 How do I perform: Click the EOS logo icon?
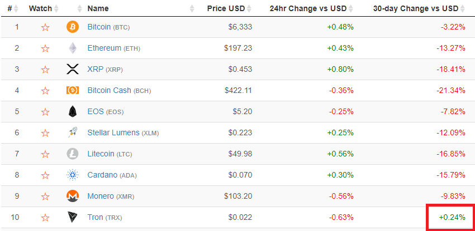pos(73,111)
